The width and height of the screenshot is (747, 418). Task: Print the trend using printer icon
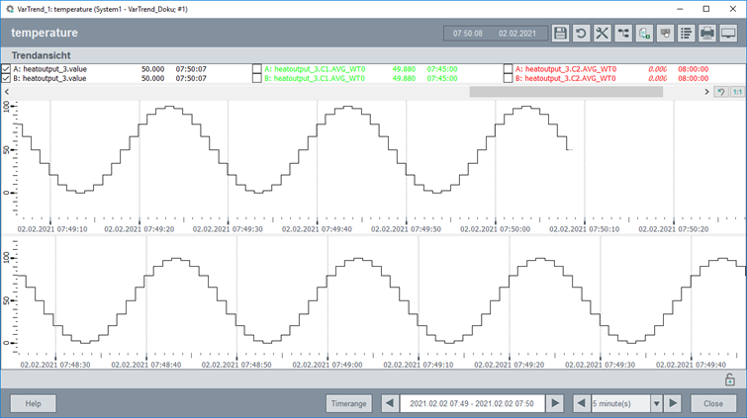coord(707,33)
